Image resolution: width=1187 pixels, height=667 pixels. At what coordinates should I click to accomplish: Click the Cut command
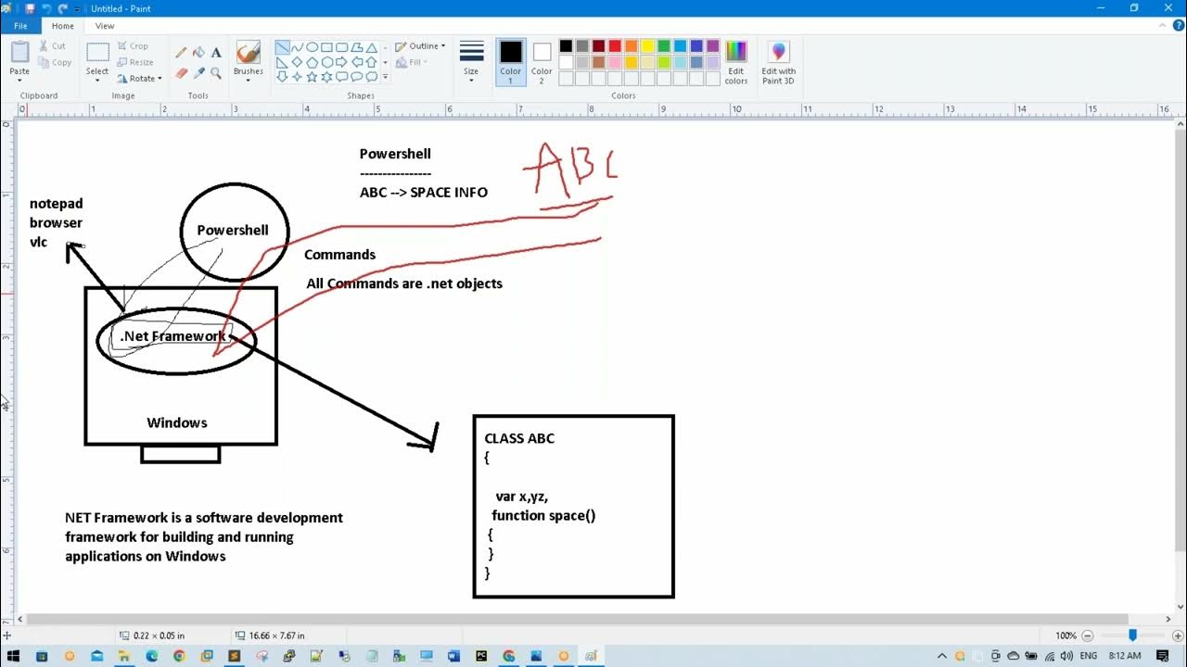tap(52, 45)
